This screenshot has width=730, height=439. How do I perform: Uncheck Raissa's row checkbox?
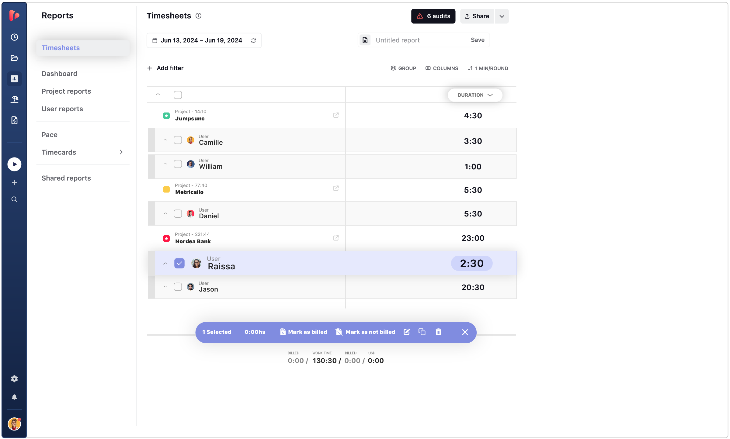point(179,263)
